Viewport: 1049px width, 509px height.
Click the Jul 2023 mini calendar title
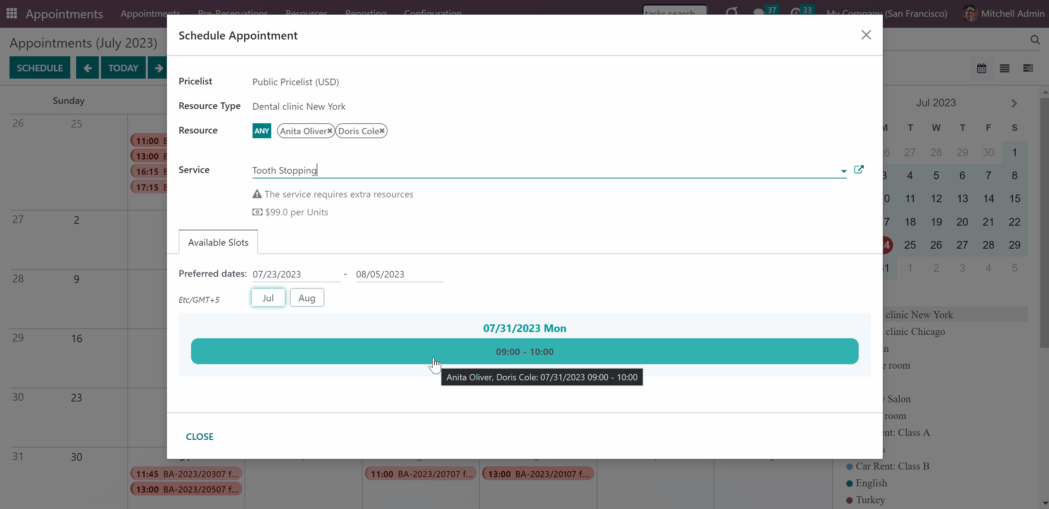[x=936, y=103]
